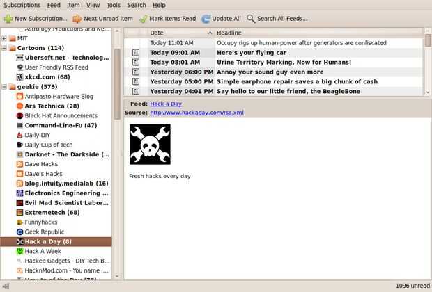
Task: Click the Mark Items Read checkmark icon
Action: coord(144,19)
